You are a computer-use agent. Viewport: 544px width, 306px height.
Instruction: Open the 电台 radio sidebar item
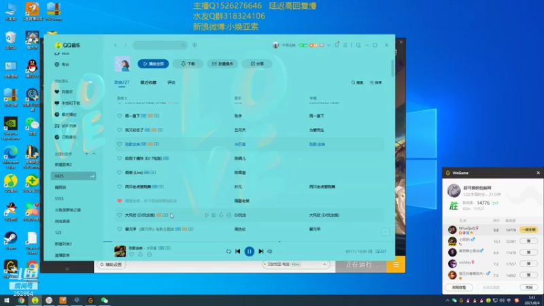point(62,64)
